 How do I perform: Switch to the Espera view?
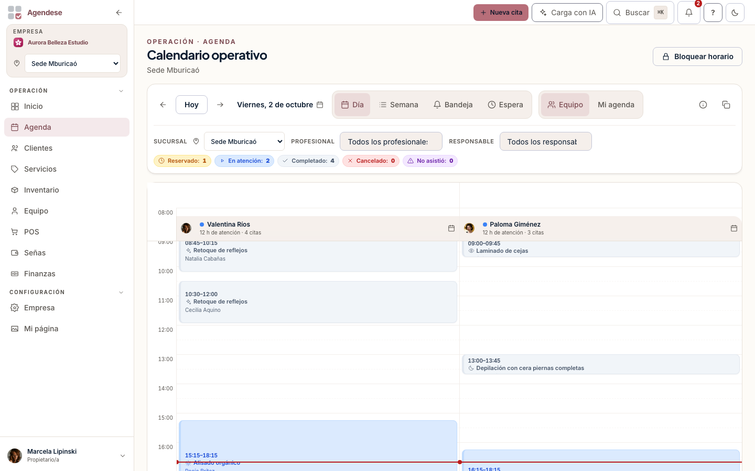(505, 105)
